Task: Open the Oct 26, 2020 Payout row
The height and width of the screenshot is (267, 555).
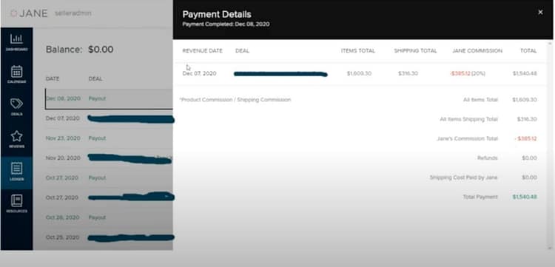Action: [109, 217]
